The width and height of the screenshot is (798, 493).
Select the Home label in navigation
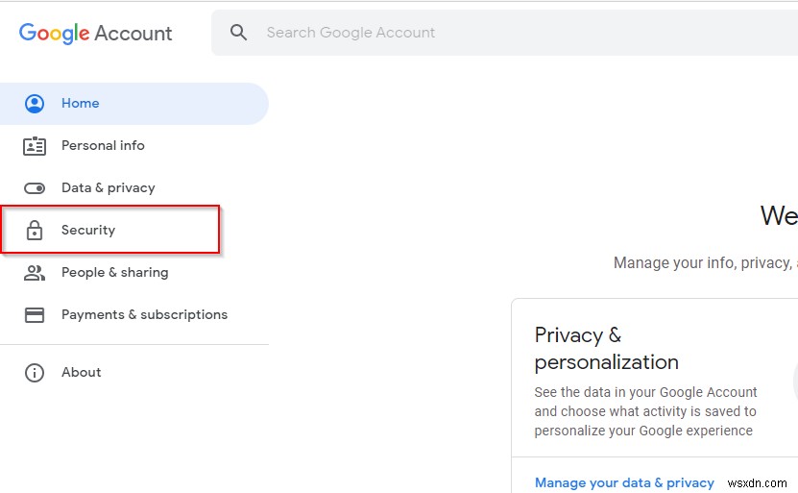pos(81,104)
